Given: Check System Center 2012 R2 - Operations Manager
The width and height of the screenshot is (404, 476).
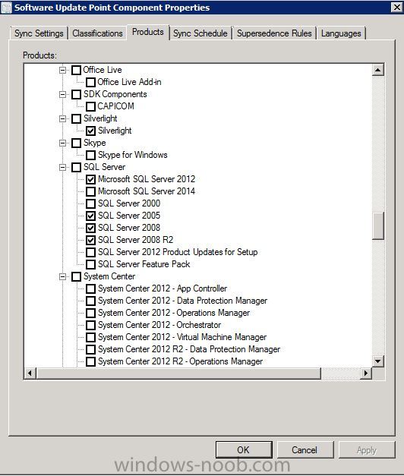Looking at the screenshot, I should tap(90, 361).
